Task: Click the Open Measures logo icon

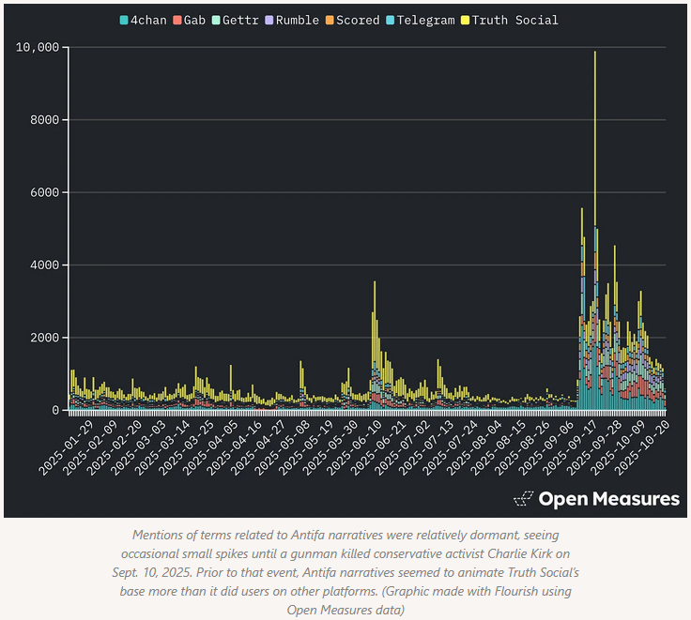Action: pyautogui.click(x=523, y=498)
